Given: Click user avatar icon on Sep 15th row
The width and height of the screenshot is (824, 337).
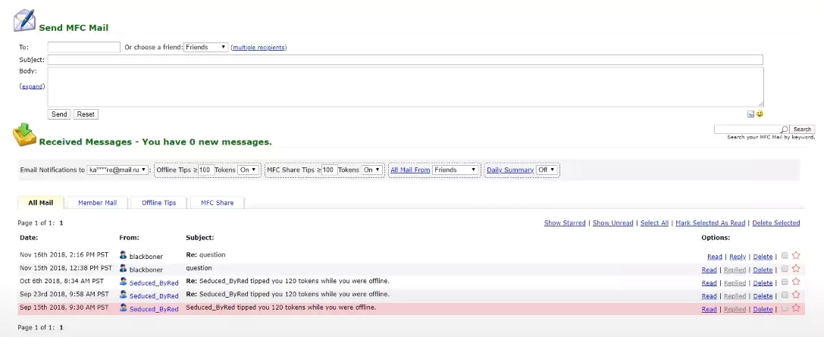Looking at the screenshot, I should (x=123, y=307).
